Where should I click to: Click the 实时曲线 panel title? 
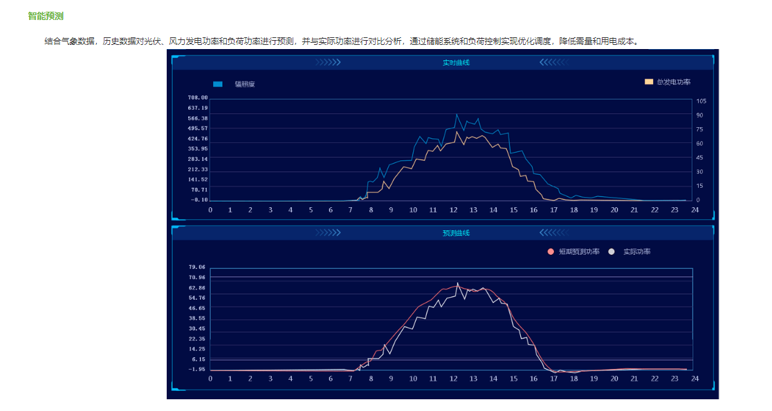pos(456,63)
